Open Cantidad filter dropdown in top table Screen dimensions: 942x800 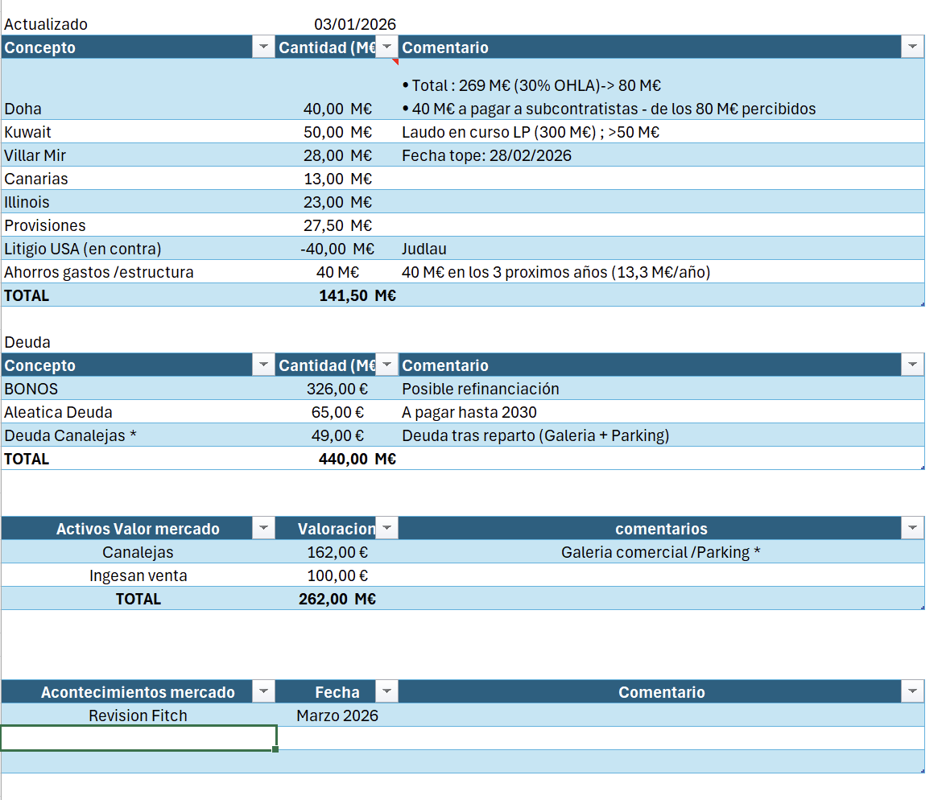(387, 47)
